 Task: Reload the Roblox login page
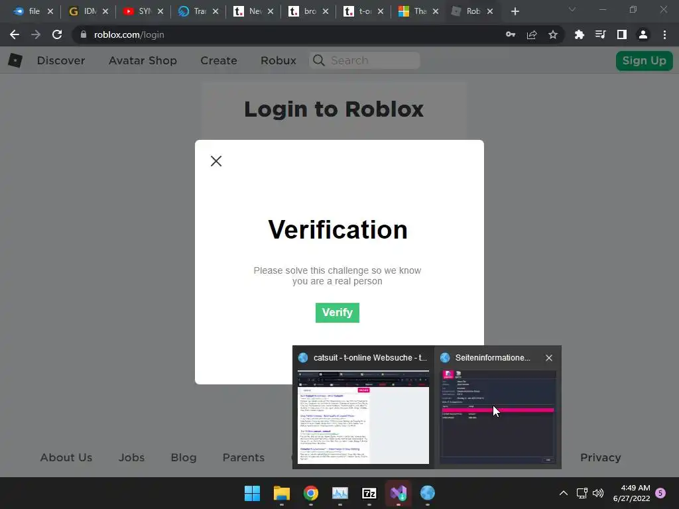pyautogui.click(x=57, y=34)
